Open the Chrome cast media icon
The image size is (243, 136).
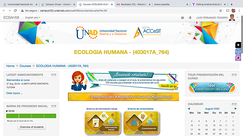point(228,11)
